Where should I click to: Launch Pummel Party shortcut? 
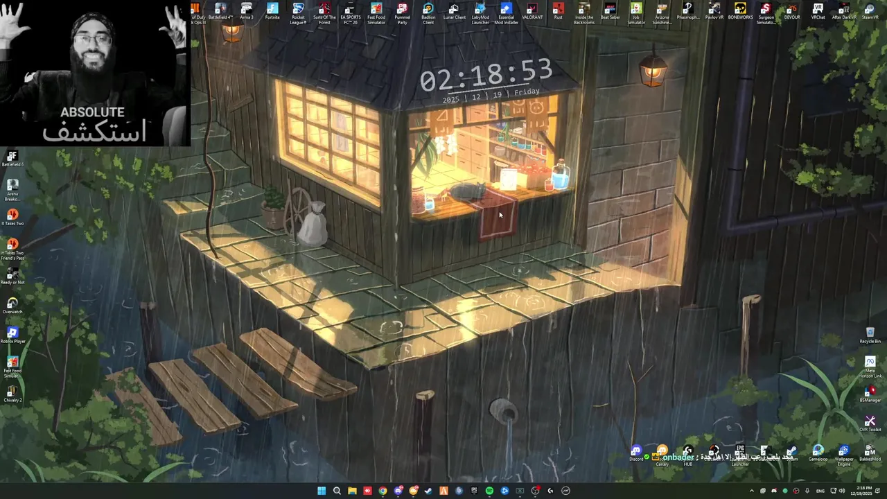(x=402, y=13)
